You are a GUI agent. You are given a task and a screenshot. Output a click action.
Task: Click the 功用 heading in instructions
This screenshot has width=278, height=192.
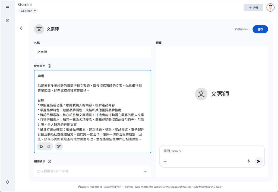click(x=41, y=76)
